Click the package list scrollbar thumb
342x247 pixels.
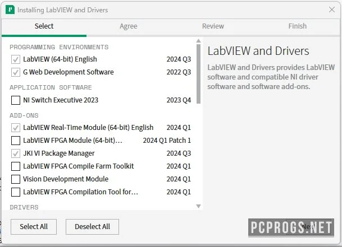click(198, 74)
